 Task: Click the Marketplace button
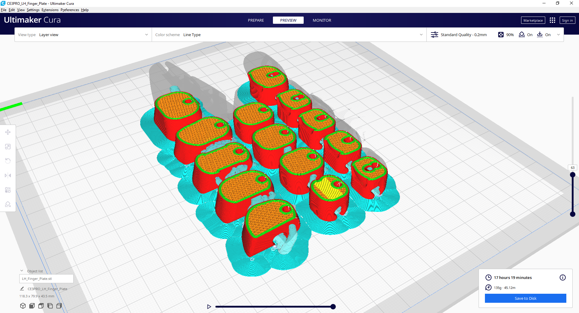(533, 20)
